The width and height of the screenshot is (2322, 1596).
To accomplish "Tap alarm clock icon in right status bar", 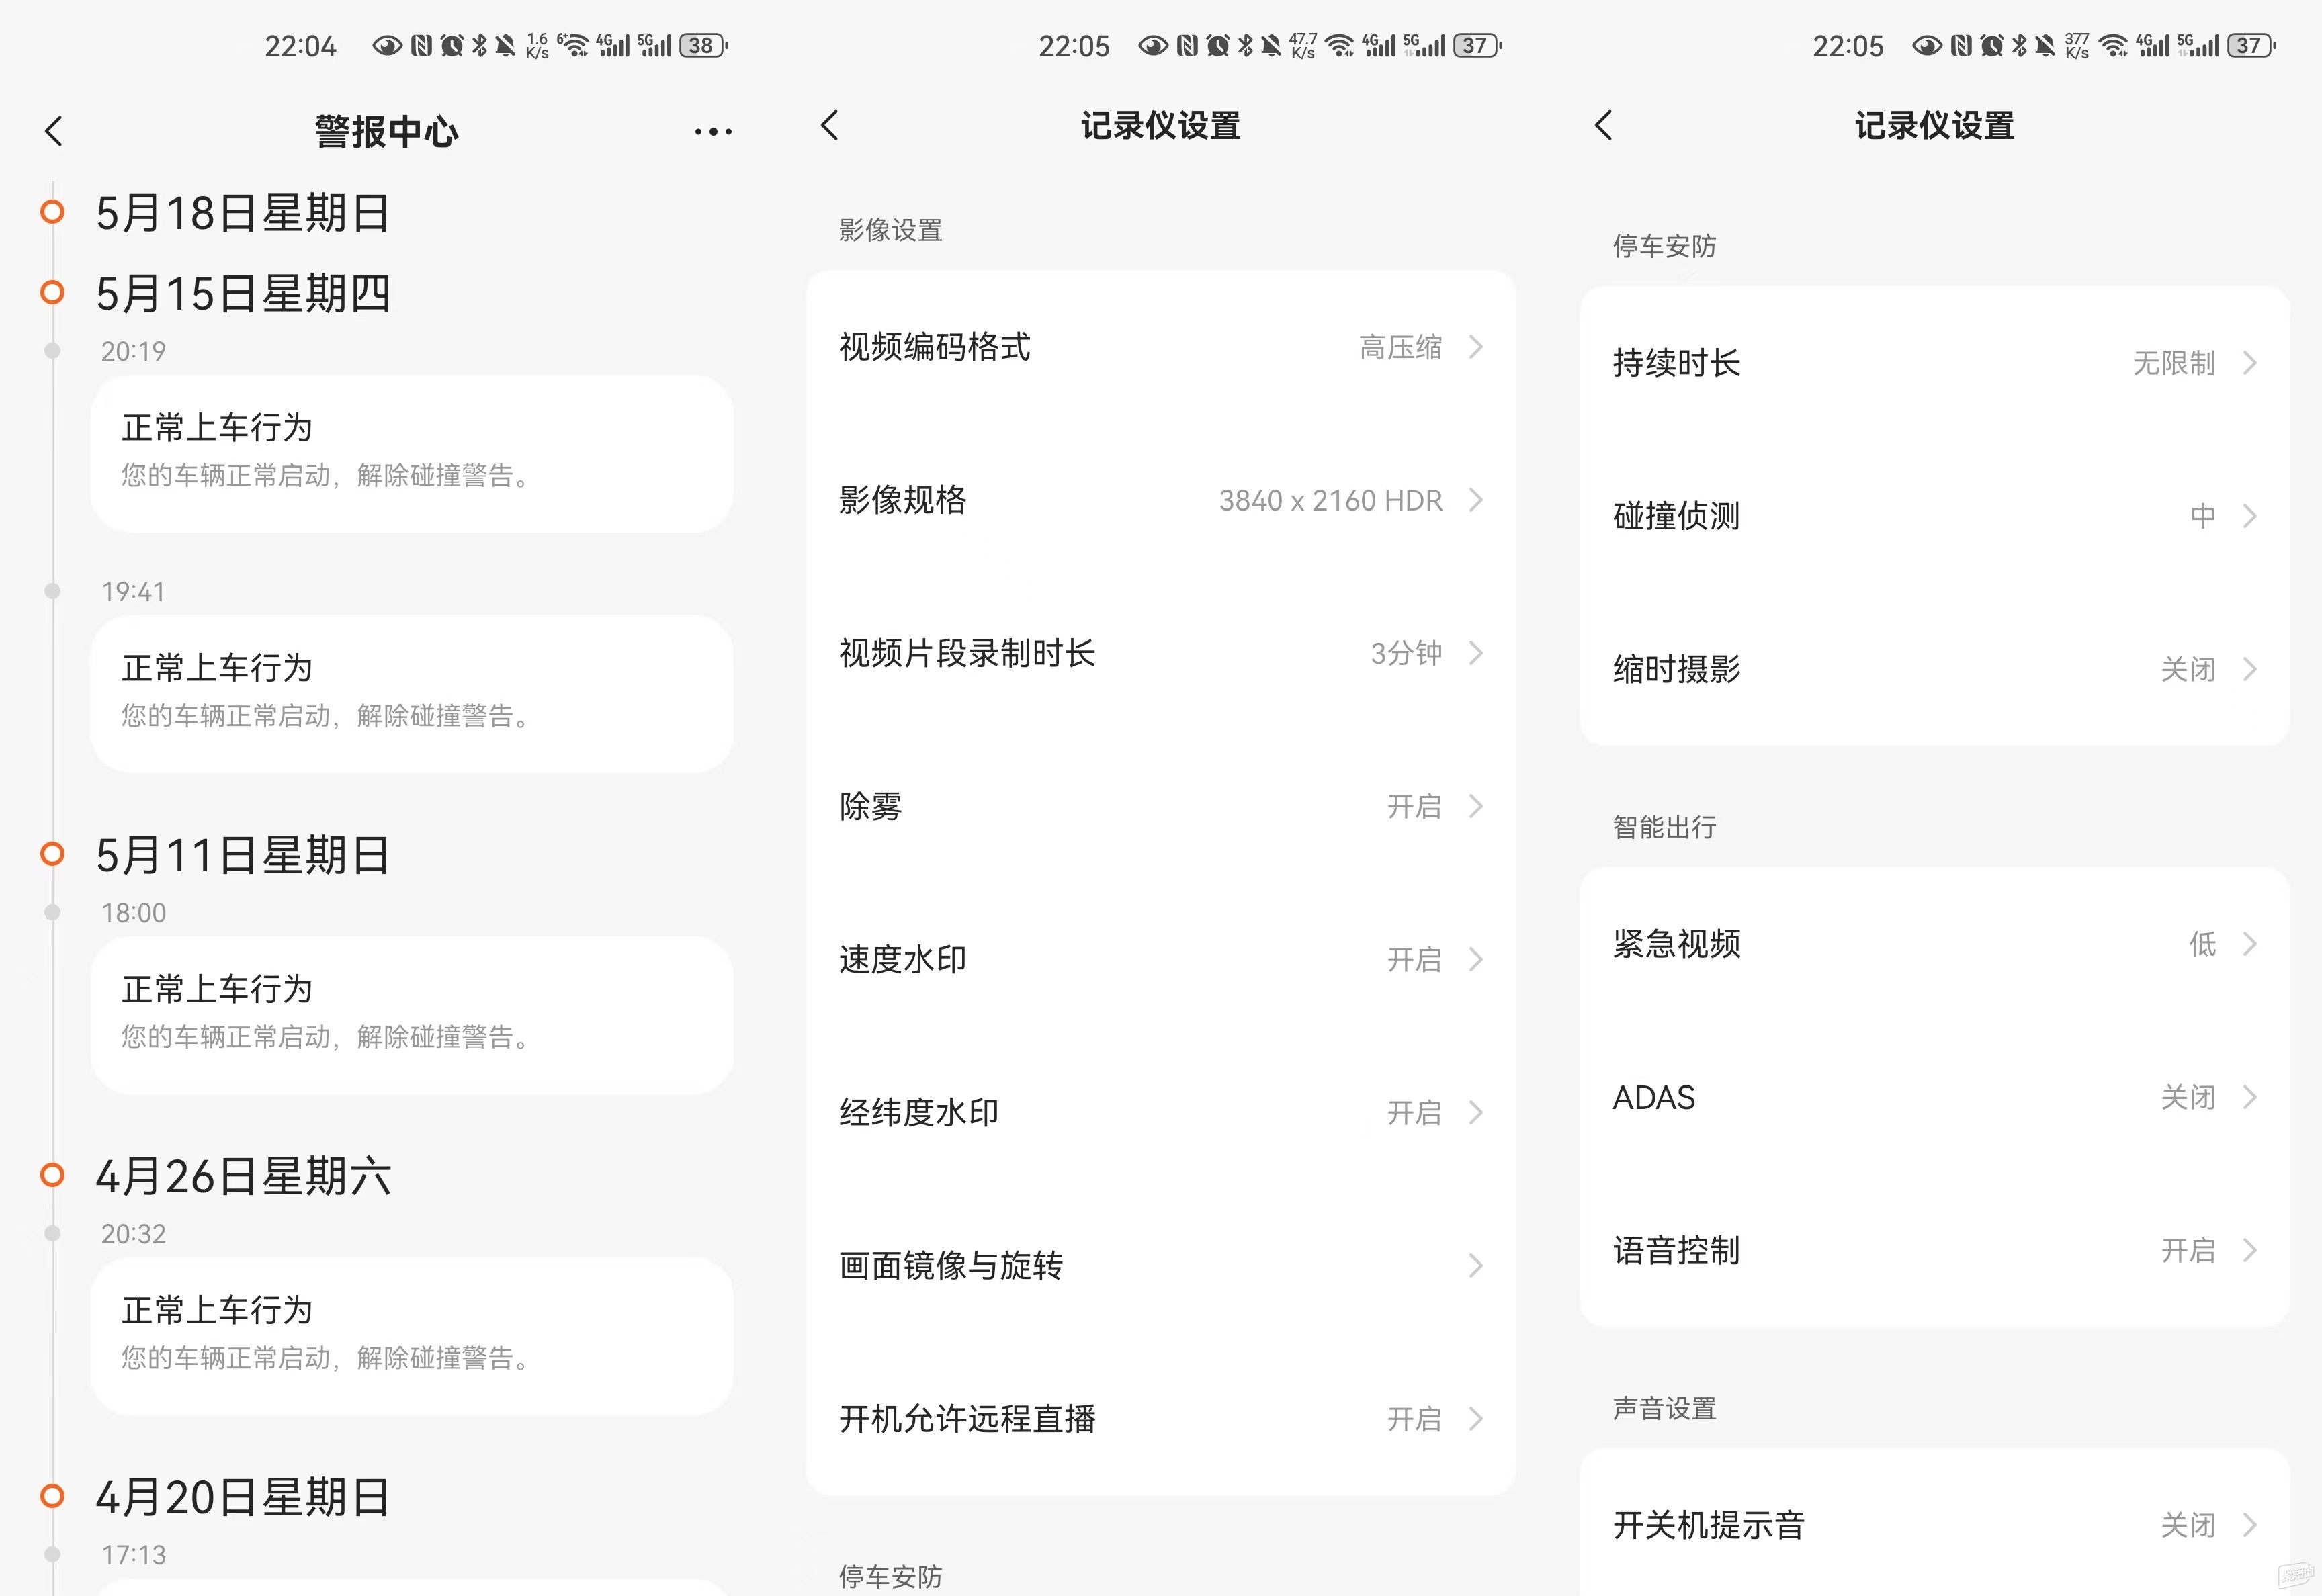I will 1992,46.
